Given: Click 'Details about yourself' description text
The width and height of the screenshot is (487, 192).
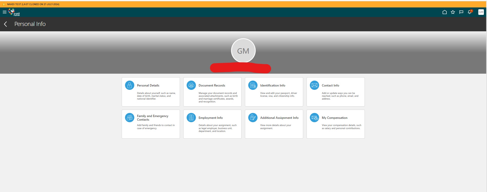Looking at the screenshot, I should 156,96.
